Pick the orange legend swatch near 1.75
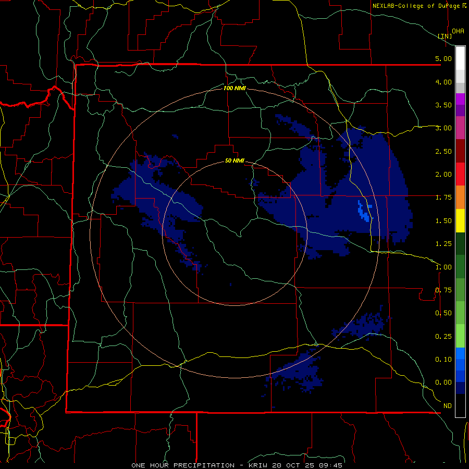 coord(460,197)
